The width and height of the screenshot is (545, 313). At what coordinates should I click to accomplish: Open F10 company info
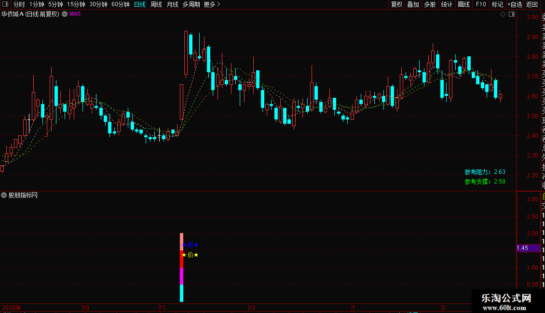click(x=481, y=4)
